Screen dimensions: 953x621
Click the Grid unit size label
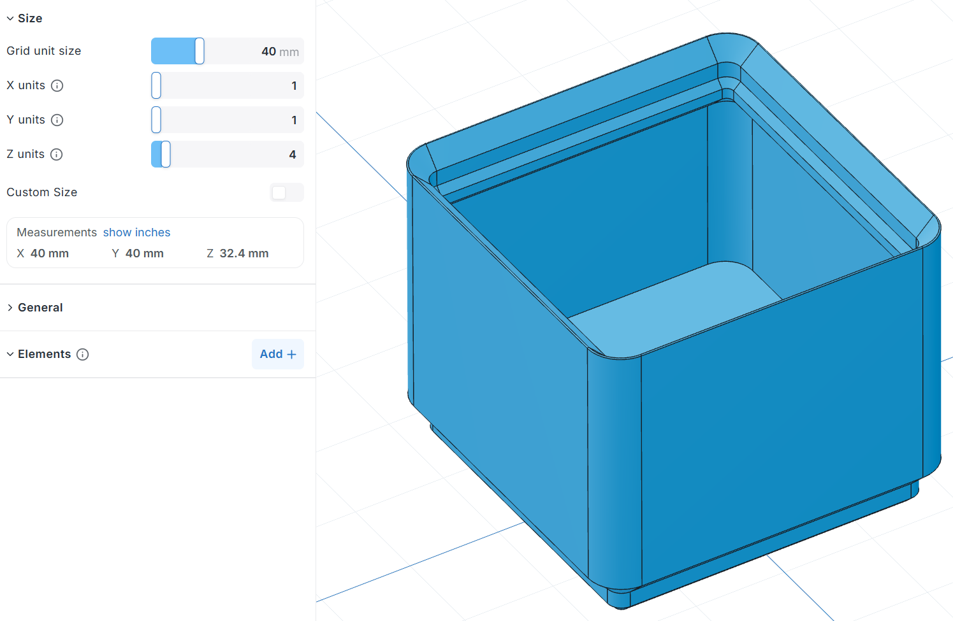tap(44, 51)
